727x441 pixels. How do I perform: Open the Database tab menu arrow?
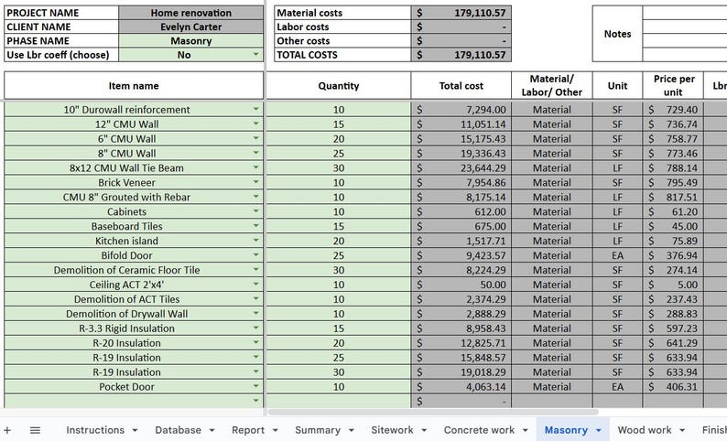pos(212,430)
